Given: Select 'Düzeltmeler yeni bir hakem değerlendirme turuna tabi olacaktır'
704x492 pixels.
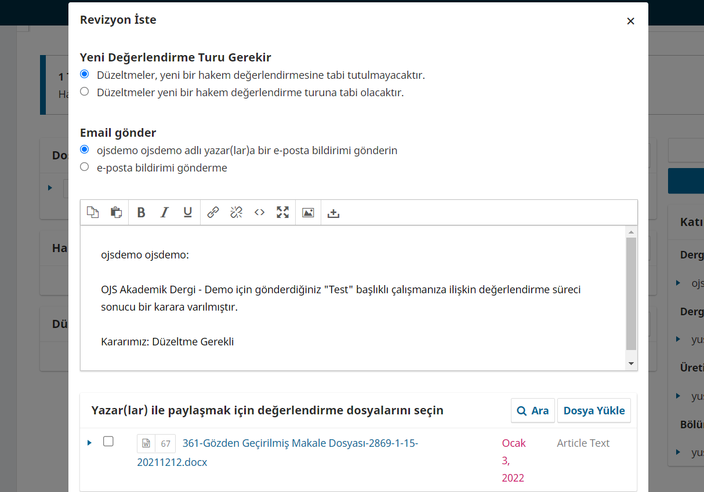Looking at the screenshot, I should tap(85, 92).
